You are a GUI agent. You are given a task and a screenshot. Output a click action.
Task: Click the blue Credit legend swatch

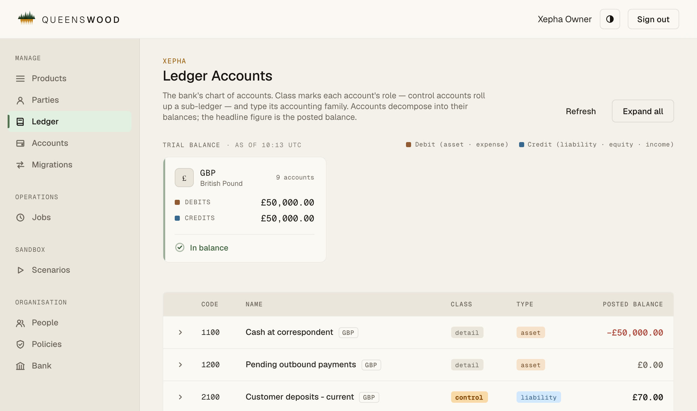pos(521,145)
